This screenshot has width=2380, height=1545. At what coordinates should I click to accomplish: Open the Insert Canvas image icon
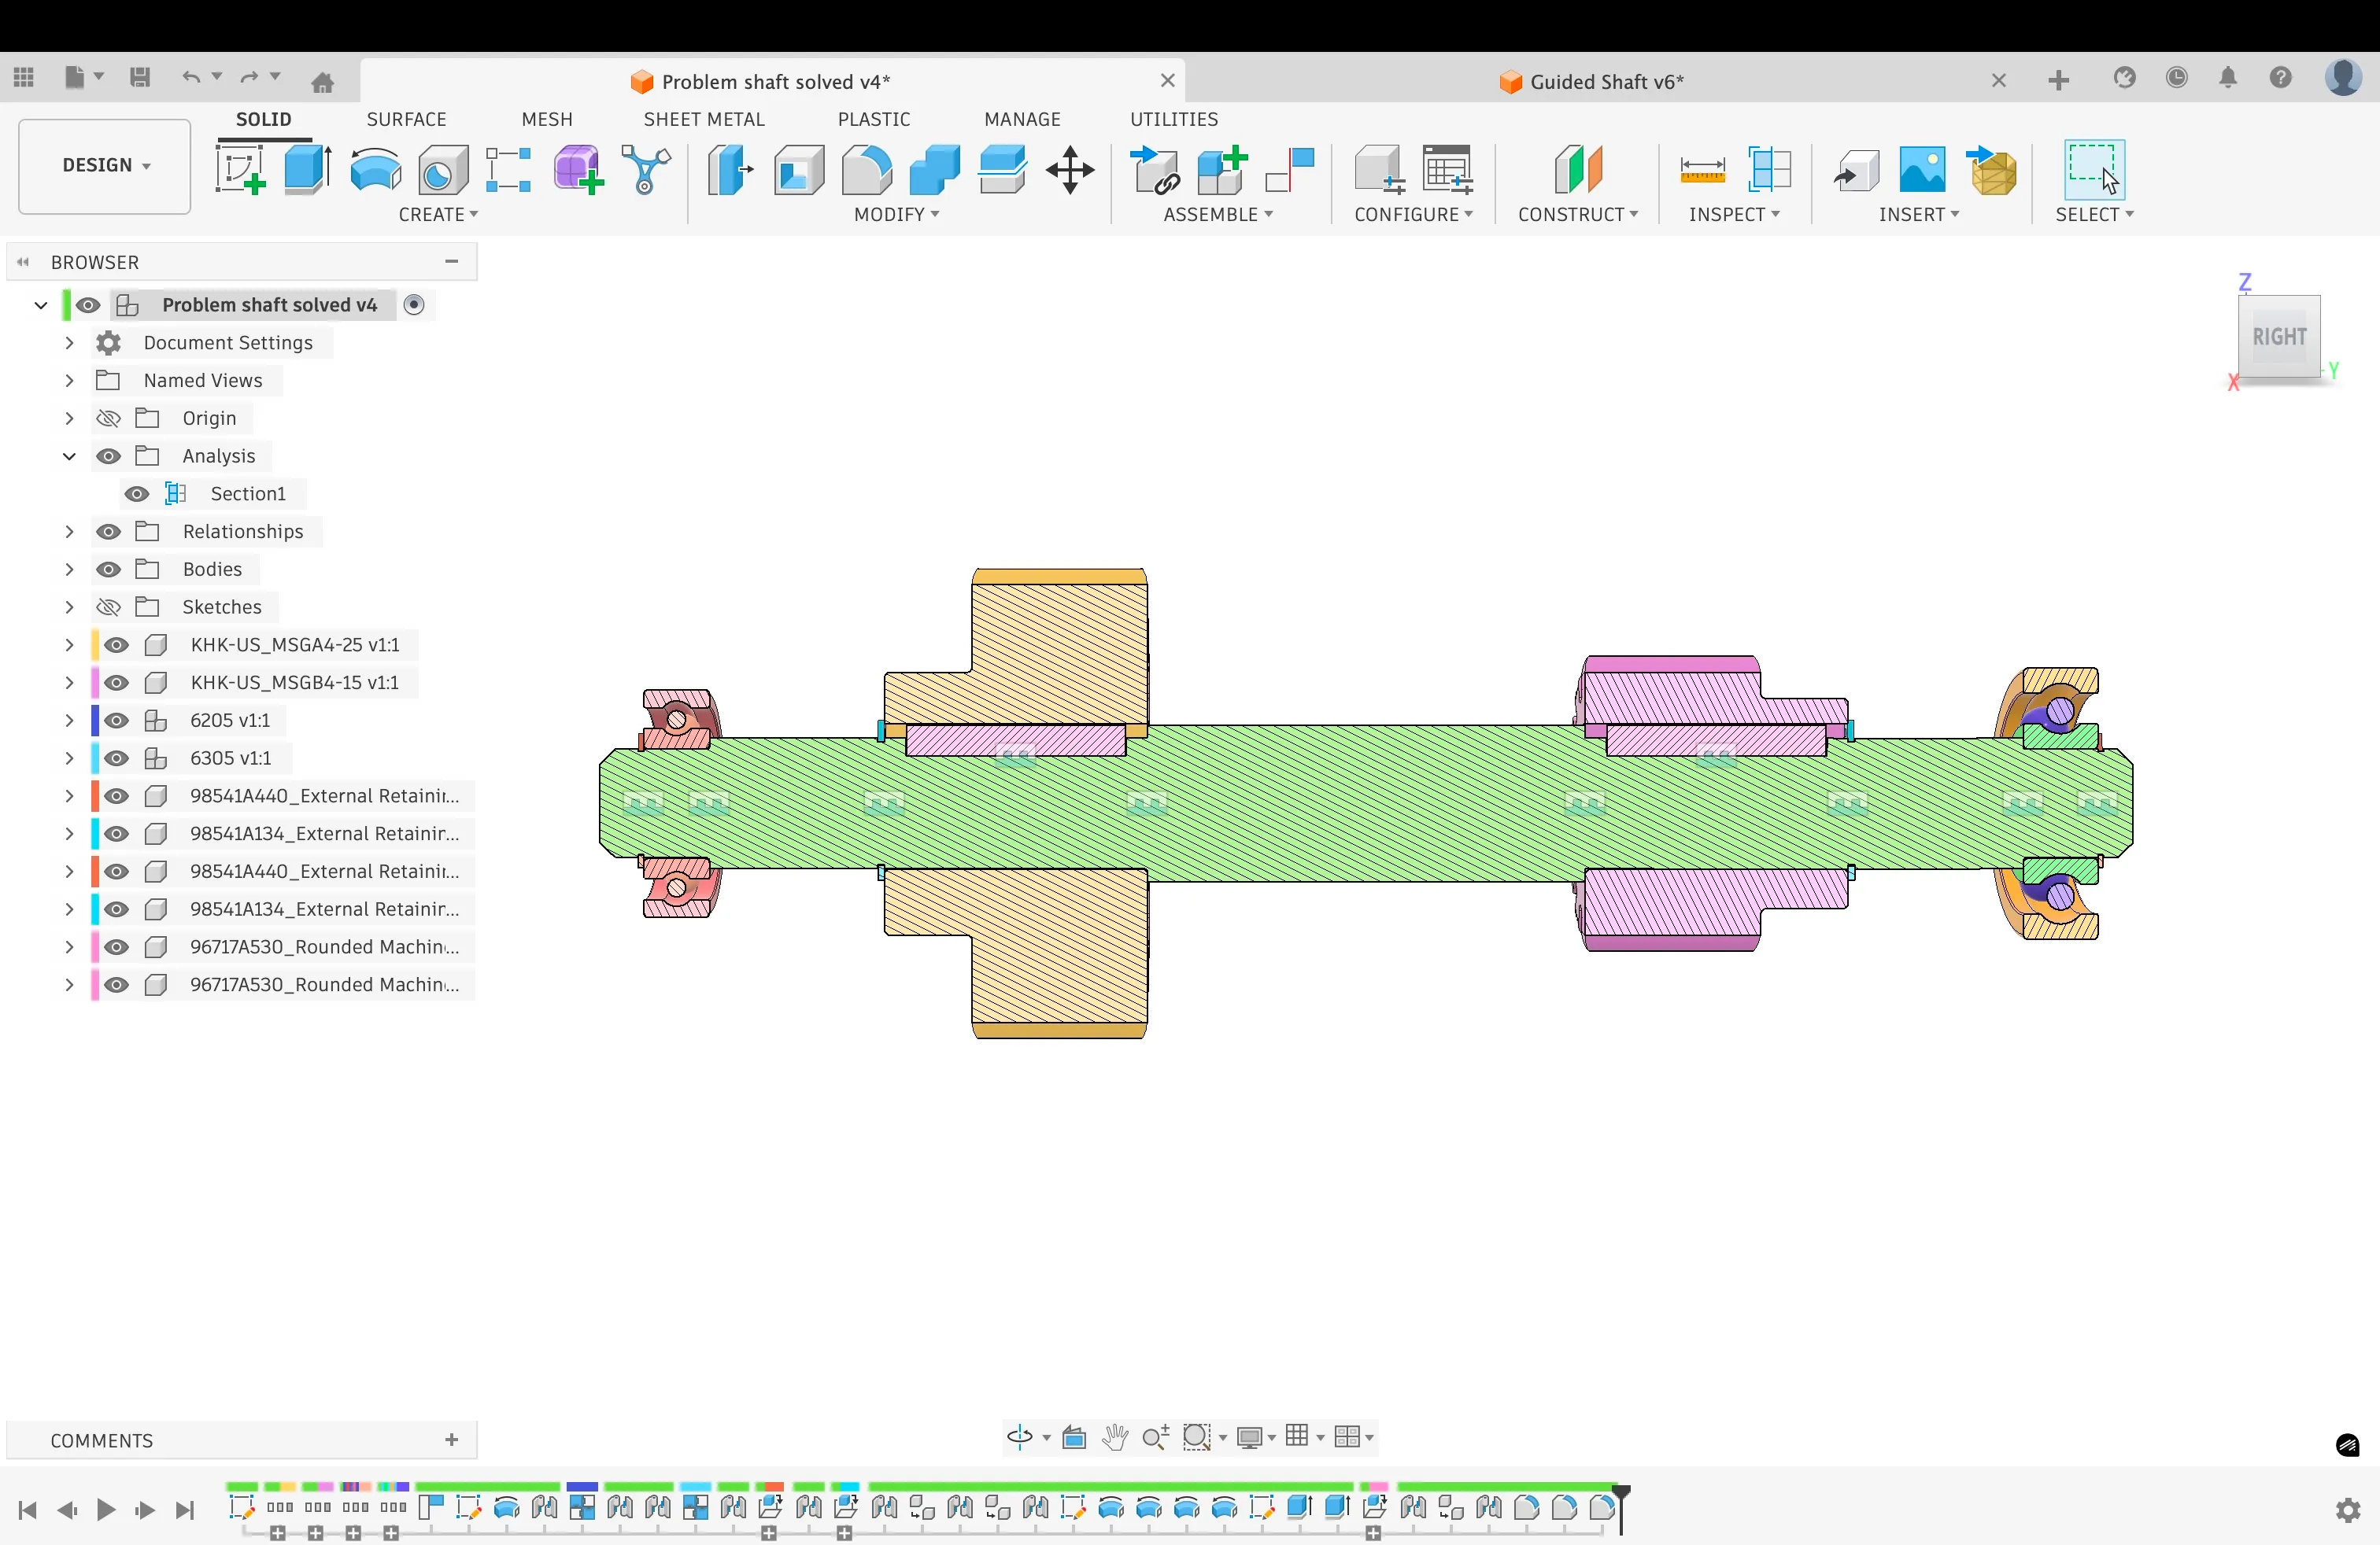coord(1922,169)
